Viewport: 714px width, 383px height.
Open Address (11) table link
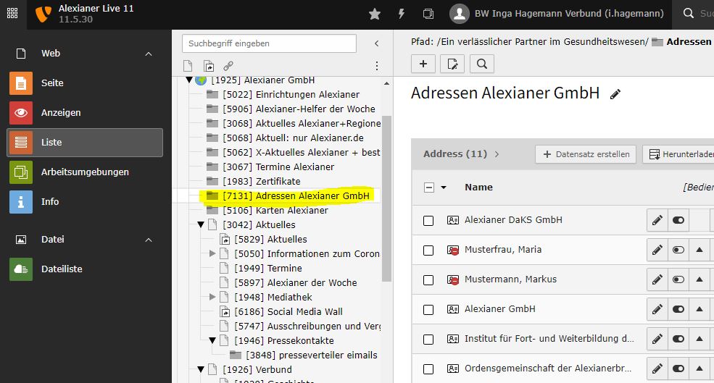pos(460,153)
